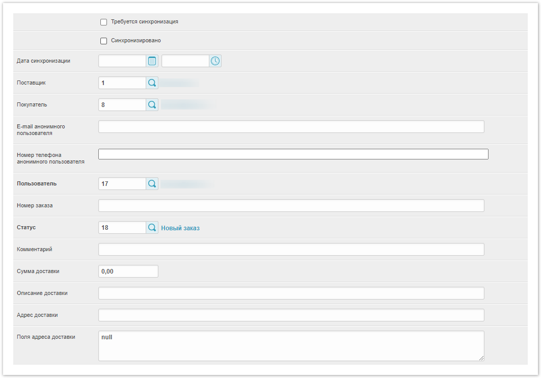
Task: Click into the Комментарий field
Action: 291,250
